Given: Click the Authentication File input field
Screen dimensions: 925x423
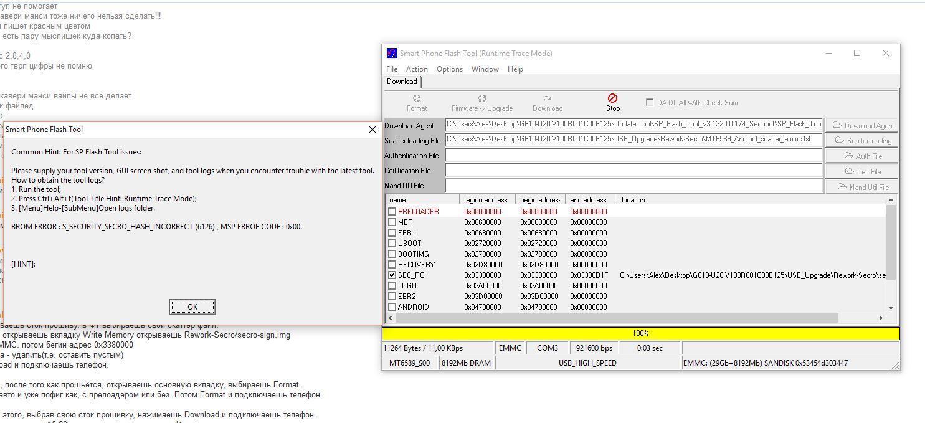Looking at the screenshot, I should point(633,156).
